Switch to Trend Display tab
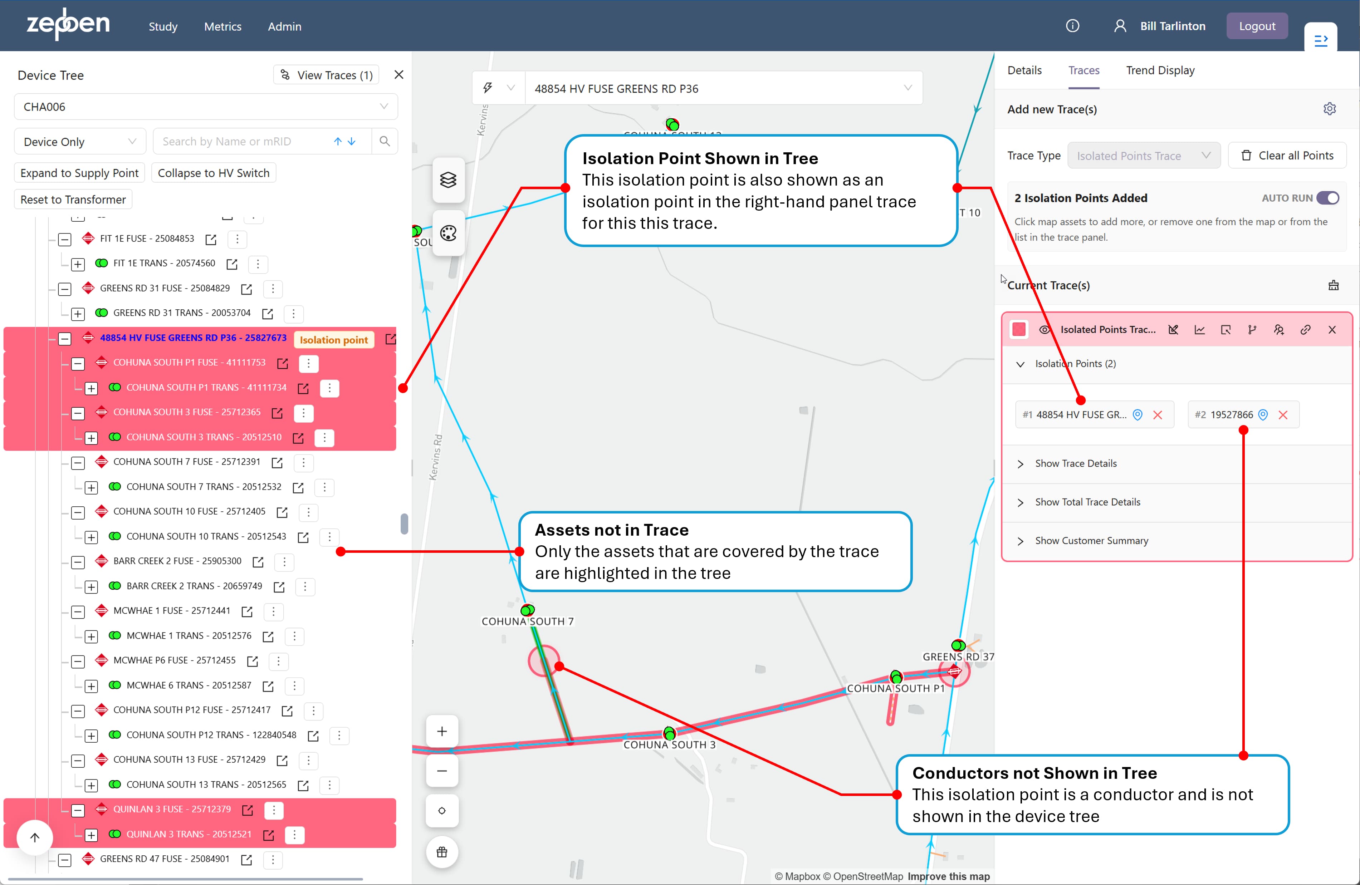This screenshot has height=885, width=1360. point(1160,70)
